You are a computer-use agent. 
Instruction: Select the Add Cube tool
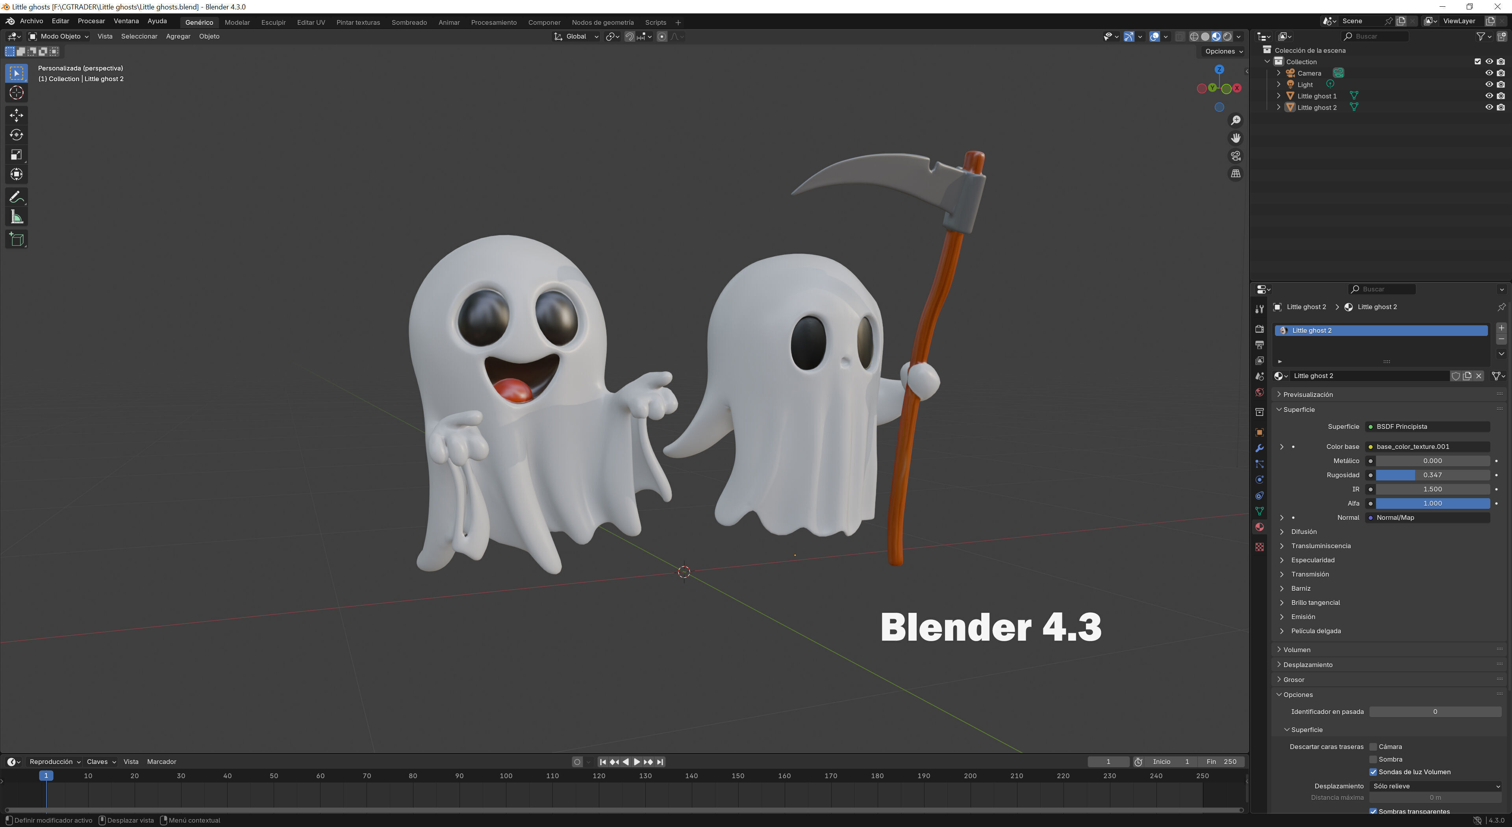tap(17, 239)
